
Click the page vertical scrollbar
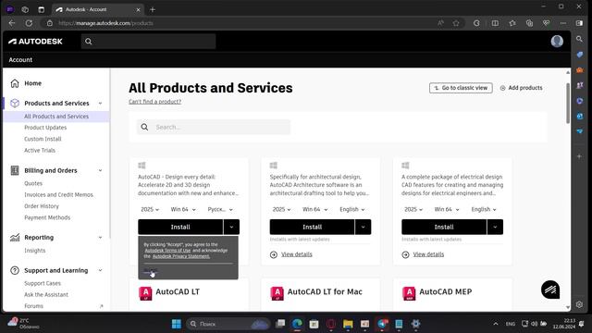click(568, 103)
